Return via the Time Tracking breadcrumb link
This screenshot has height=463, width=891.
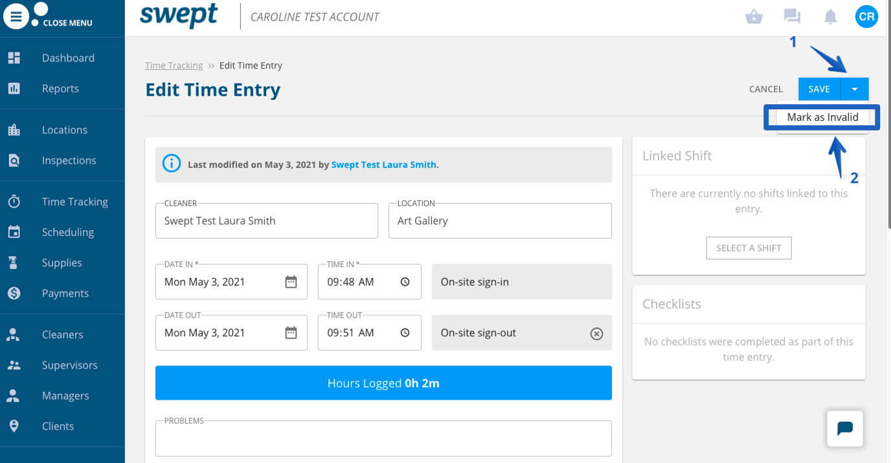pos(174,65)
